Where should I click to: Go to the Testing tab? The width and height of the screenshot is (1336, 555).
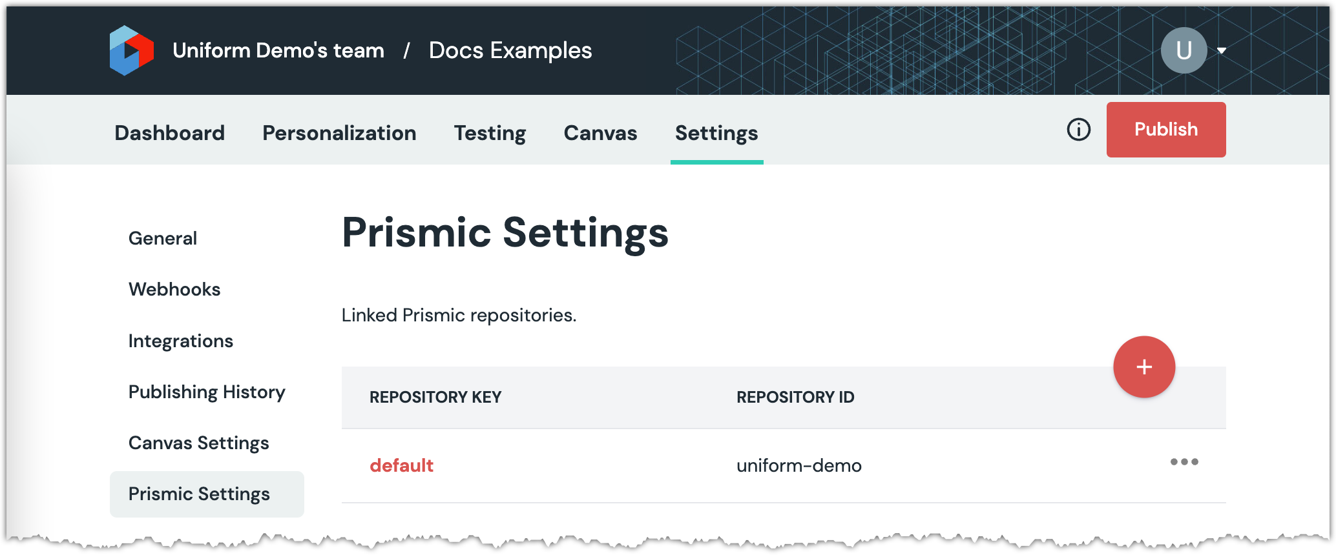(x=490, y=133)
